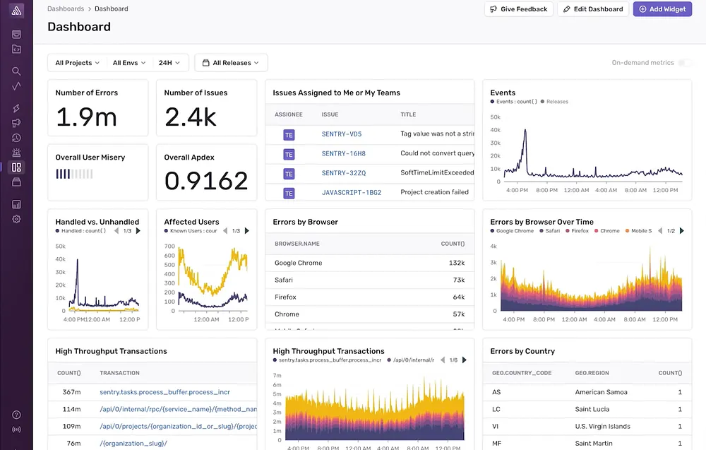Click the Edit Dashboard button
This screenshot has height=450, width=706.
(x=593, y=9)
